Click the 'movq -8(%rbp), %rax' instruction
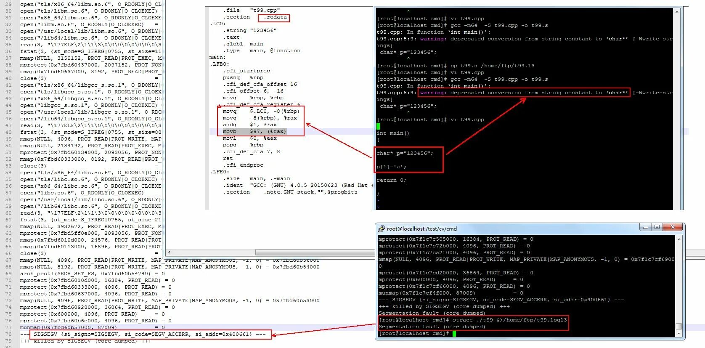This screenshot has height=348, width=705. [260, 118]
